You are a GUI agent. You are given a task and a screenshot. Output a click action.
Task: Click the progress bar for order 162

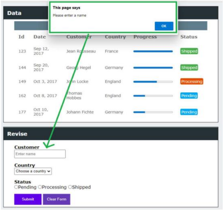tap(153, 96)
